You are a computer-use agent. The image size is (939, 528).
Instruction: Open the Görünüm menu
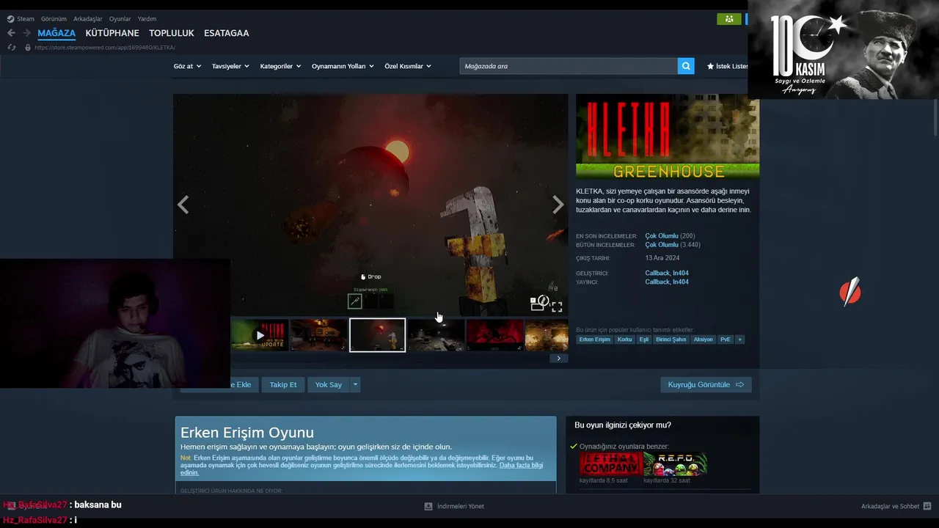[54, 19]
